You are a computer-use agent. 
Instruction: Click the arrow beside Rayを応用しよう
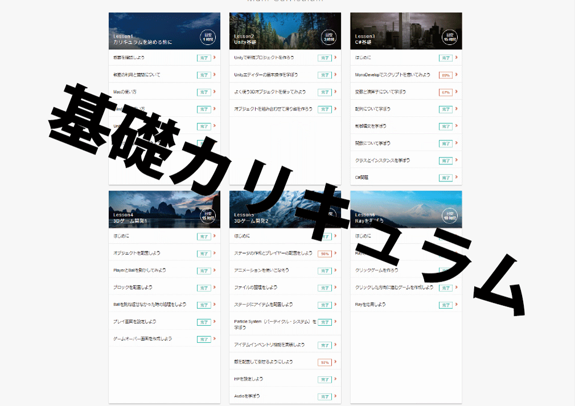tap(456, 305)
